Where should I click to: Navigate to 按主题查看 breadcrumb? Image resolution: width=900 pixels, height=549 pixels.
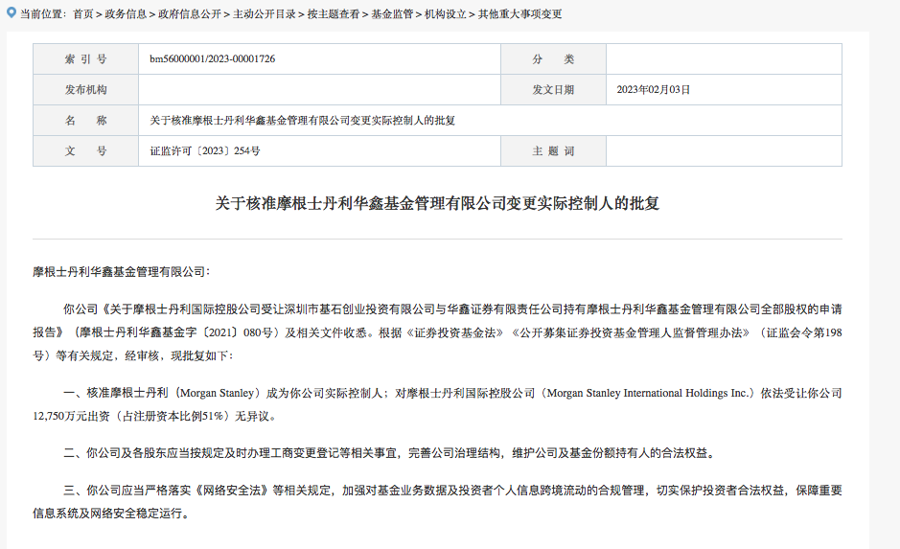334,13
